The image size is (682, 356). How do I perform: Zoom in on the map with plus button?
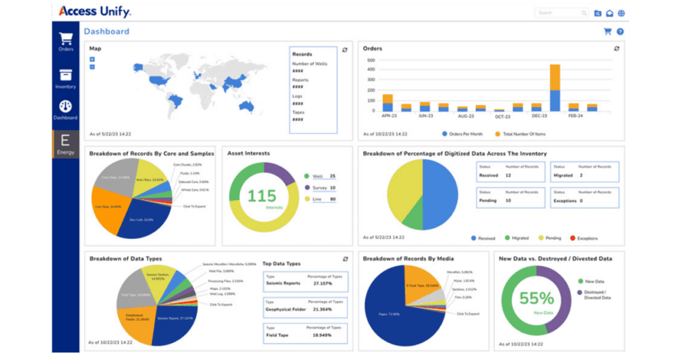[92, 59]
